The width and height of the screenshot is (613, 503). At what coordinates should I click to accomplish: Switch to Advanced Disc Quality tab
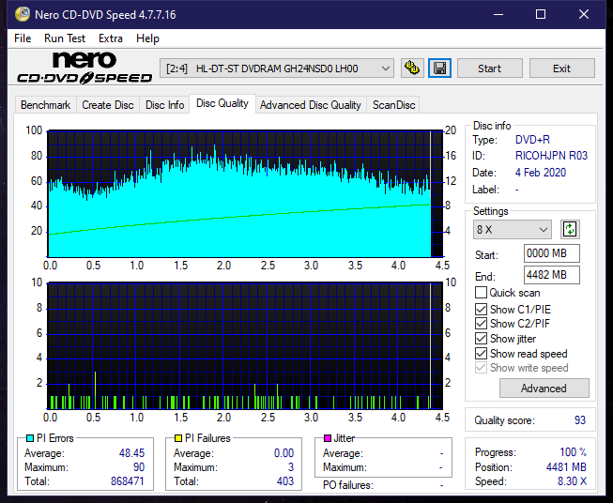(311, 105)
